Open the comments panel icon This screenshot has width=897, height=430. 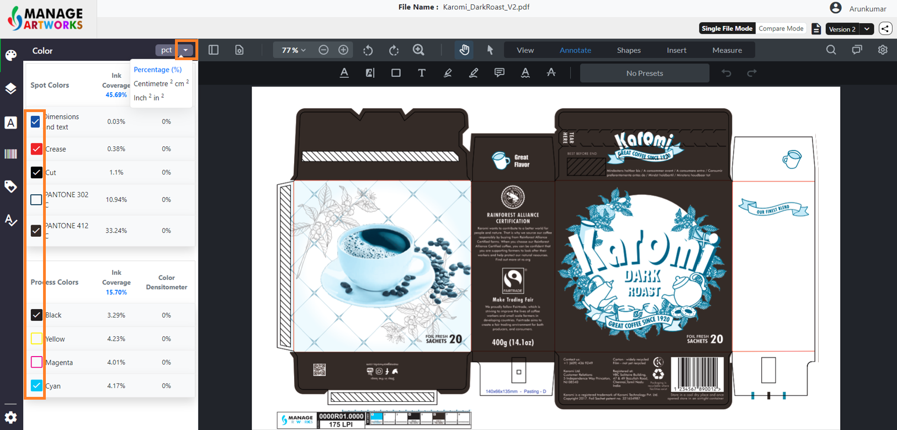pyautogui.click(x=857, y=50)
